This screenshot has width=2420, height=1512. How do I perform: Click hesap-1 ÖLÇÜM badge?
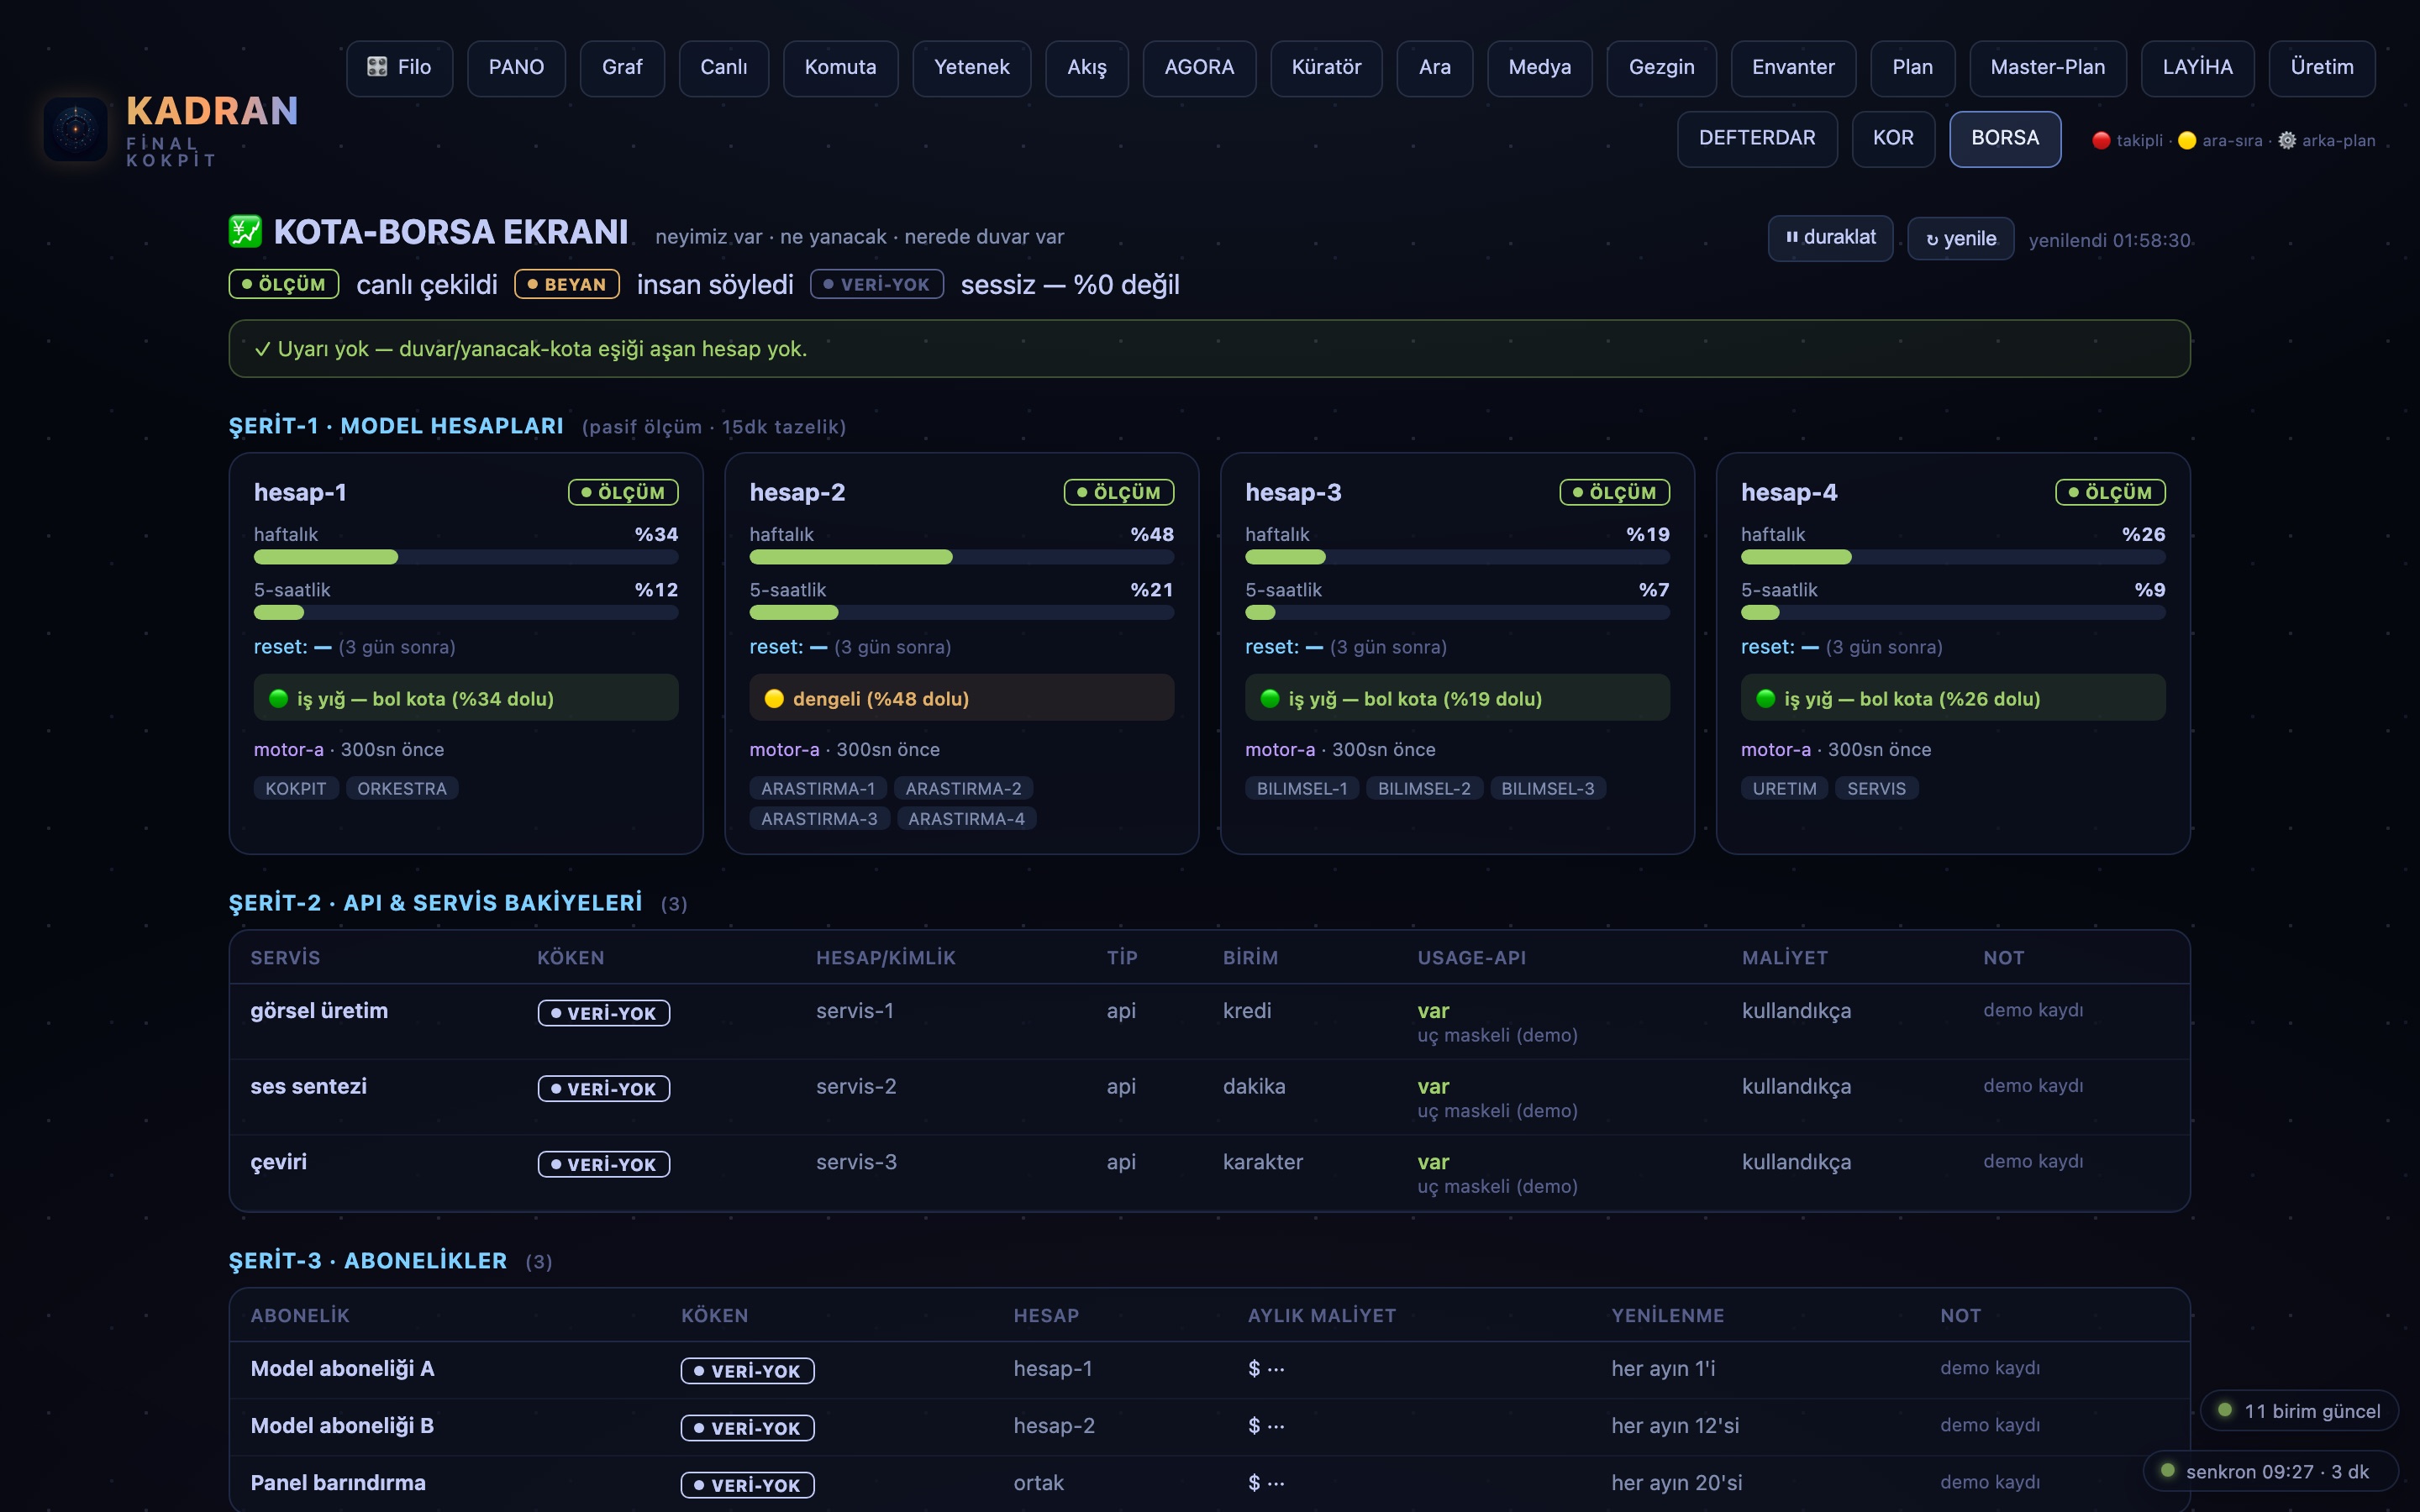coord(623,492)
